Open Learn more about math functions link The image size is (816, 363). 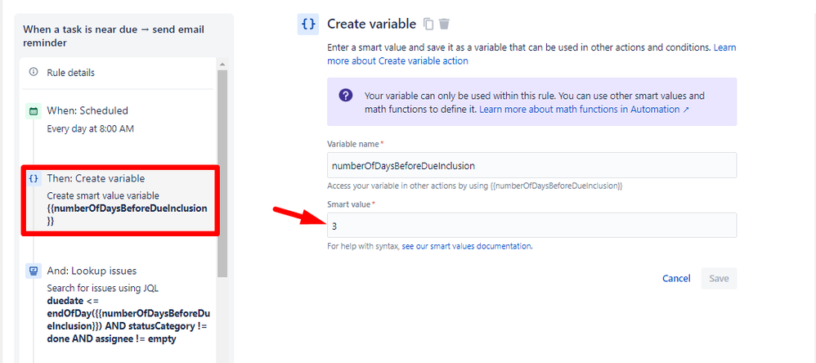584,110
